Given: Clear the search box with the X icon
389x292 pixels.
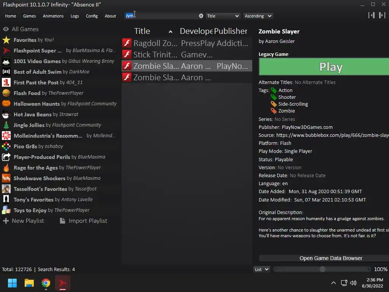Looking at the screenshot, I should tap(201, 16).
